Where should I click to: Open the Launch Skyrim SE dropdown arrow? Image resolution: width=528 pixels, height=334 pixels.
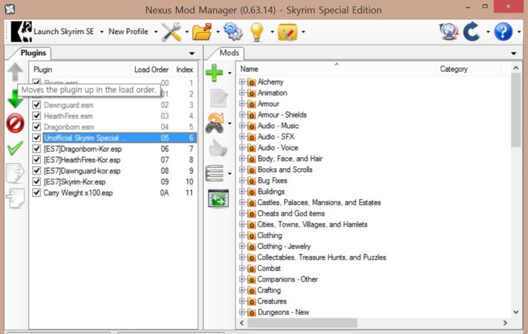coord(102,32)
